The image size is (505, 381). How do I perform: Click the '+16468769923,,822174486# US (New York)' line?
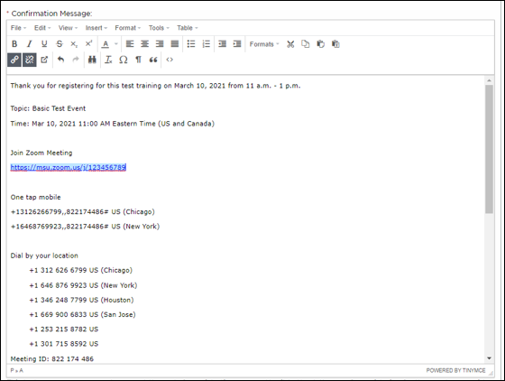(x=85, y=227)
